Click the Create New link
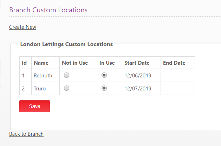Image resolution: width=221 pixels, height=146 pixels. click(22, 27)
